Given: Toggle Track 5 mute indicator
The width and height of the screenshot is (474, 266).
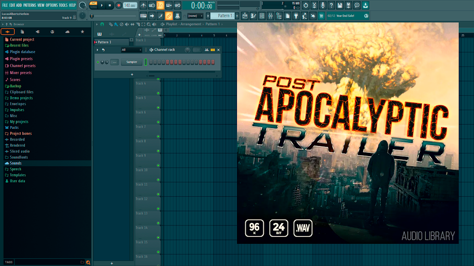Looking at the screenshot, I should coord(158,108).
